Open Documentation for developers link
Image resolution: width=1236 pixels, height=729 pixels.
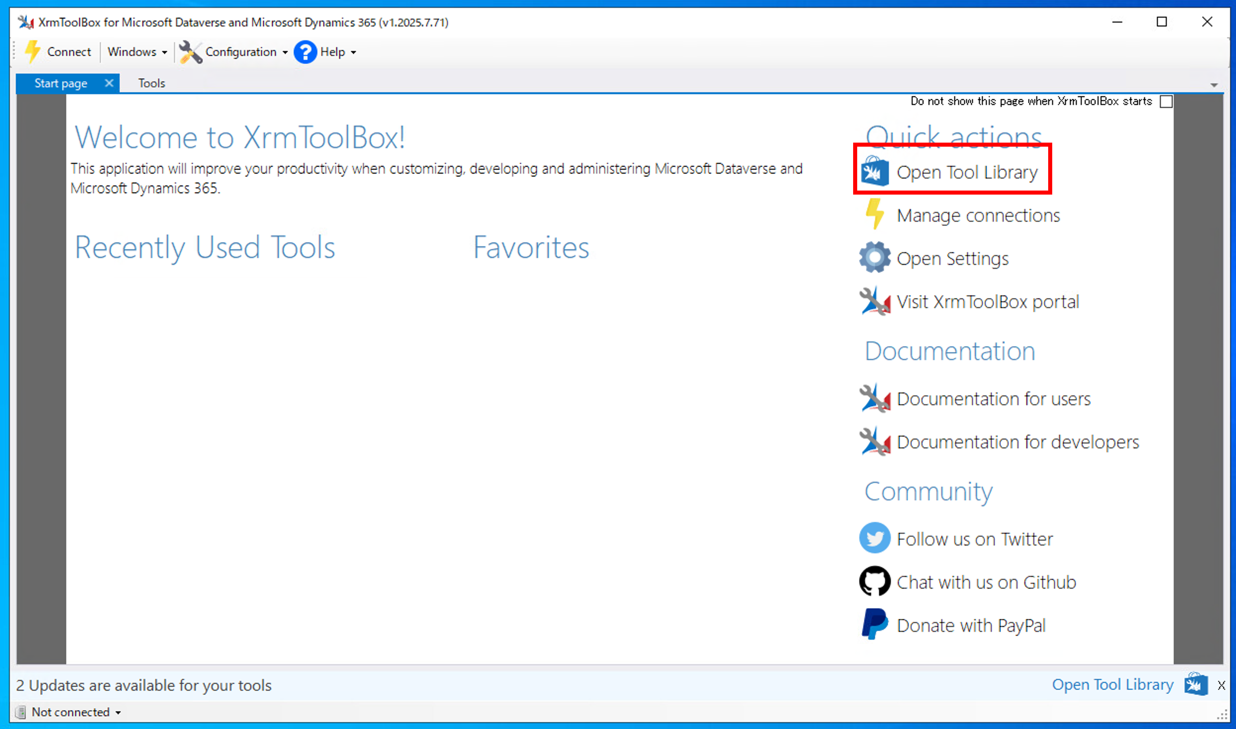click(x=1018, y=442)
